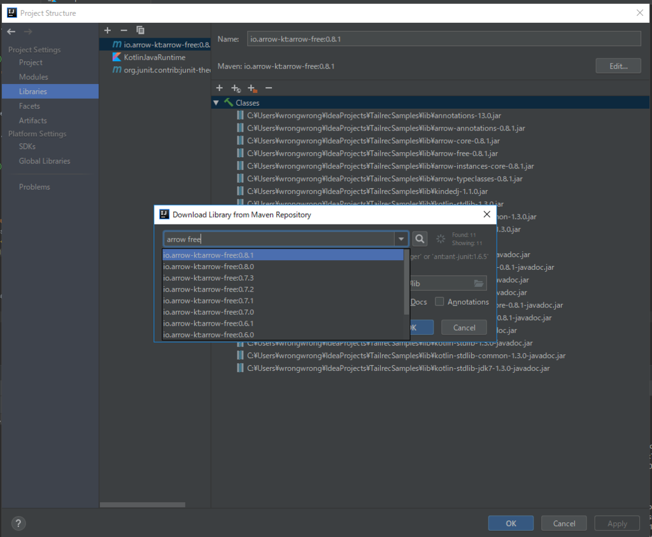652x537 pixels.
Task: Pick io.arrow-kt:arrow-free:0.7.3 from list
Action: [283, 277]
